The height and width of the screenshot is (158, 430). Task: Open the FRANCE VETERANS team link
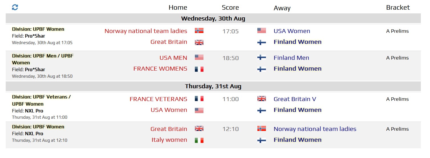pyautogui.click(x=158, y=99)
